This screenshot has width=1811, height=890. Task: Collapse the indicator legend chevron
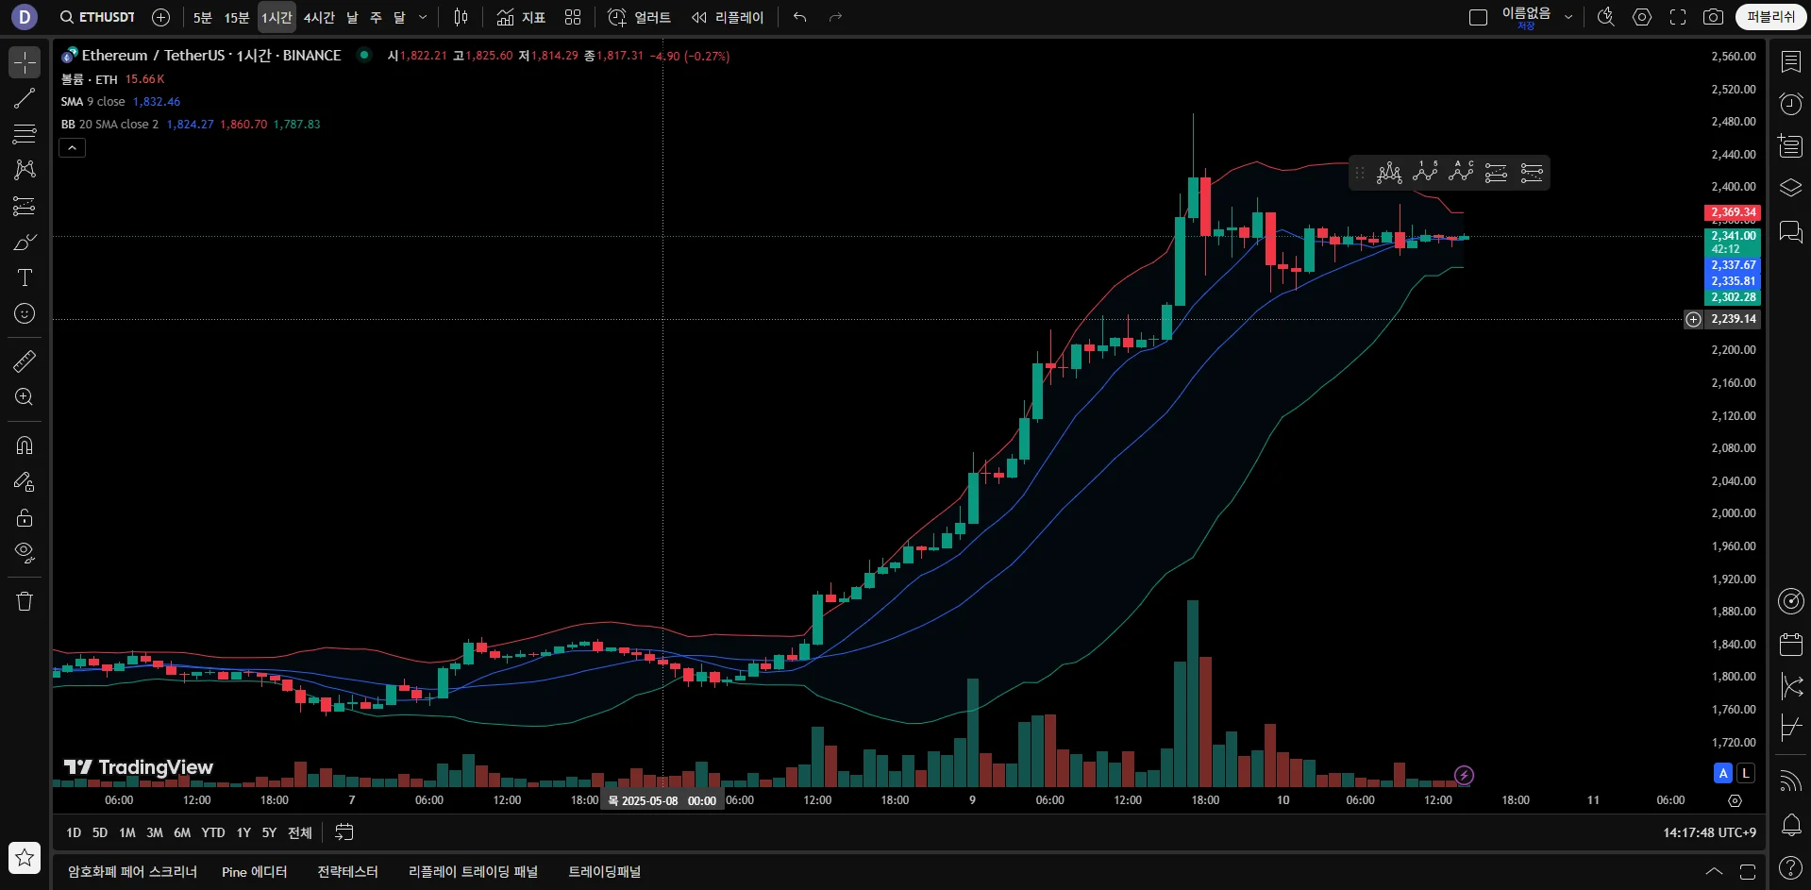click(73, 147)
